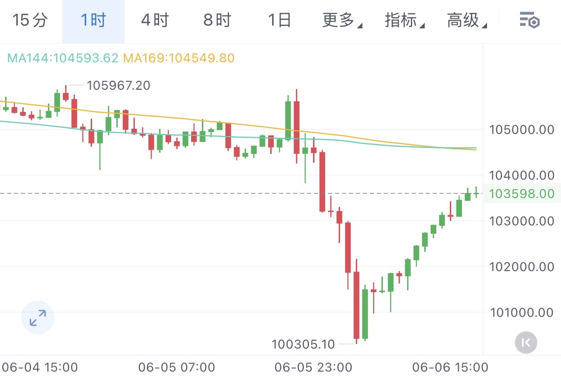Screen dimensions: 561x376
Task: Click the 105000.00 price axis label
Action: click(521, 129)
